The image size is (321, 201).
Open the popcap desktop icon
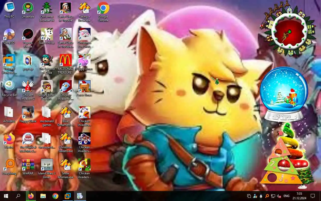coord(28,63)
